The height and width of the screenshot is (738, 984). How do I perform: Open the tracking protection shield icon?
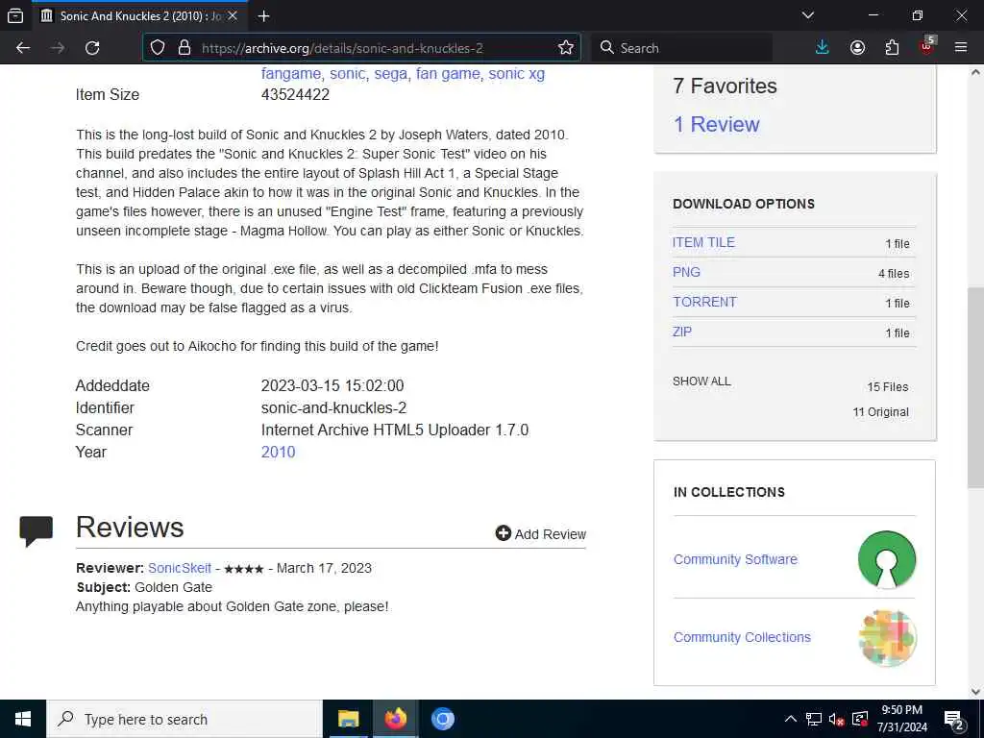click(158, 48)
